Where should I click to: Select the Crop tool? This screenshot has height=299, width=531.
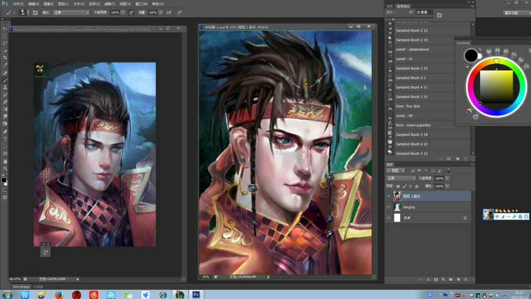tap(5, 58)
